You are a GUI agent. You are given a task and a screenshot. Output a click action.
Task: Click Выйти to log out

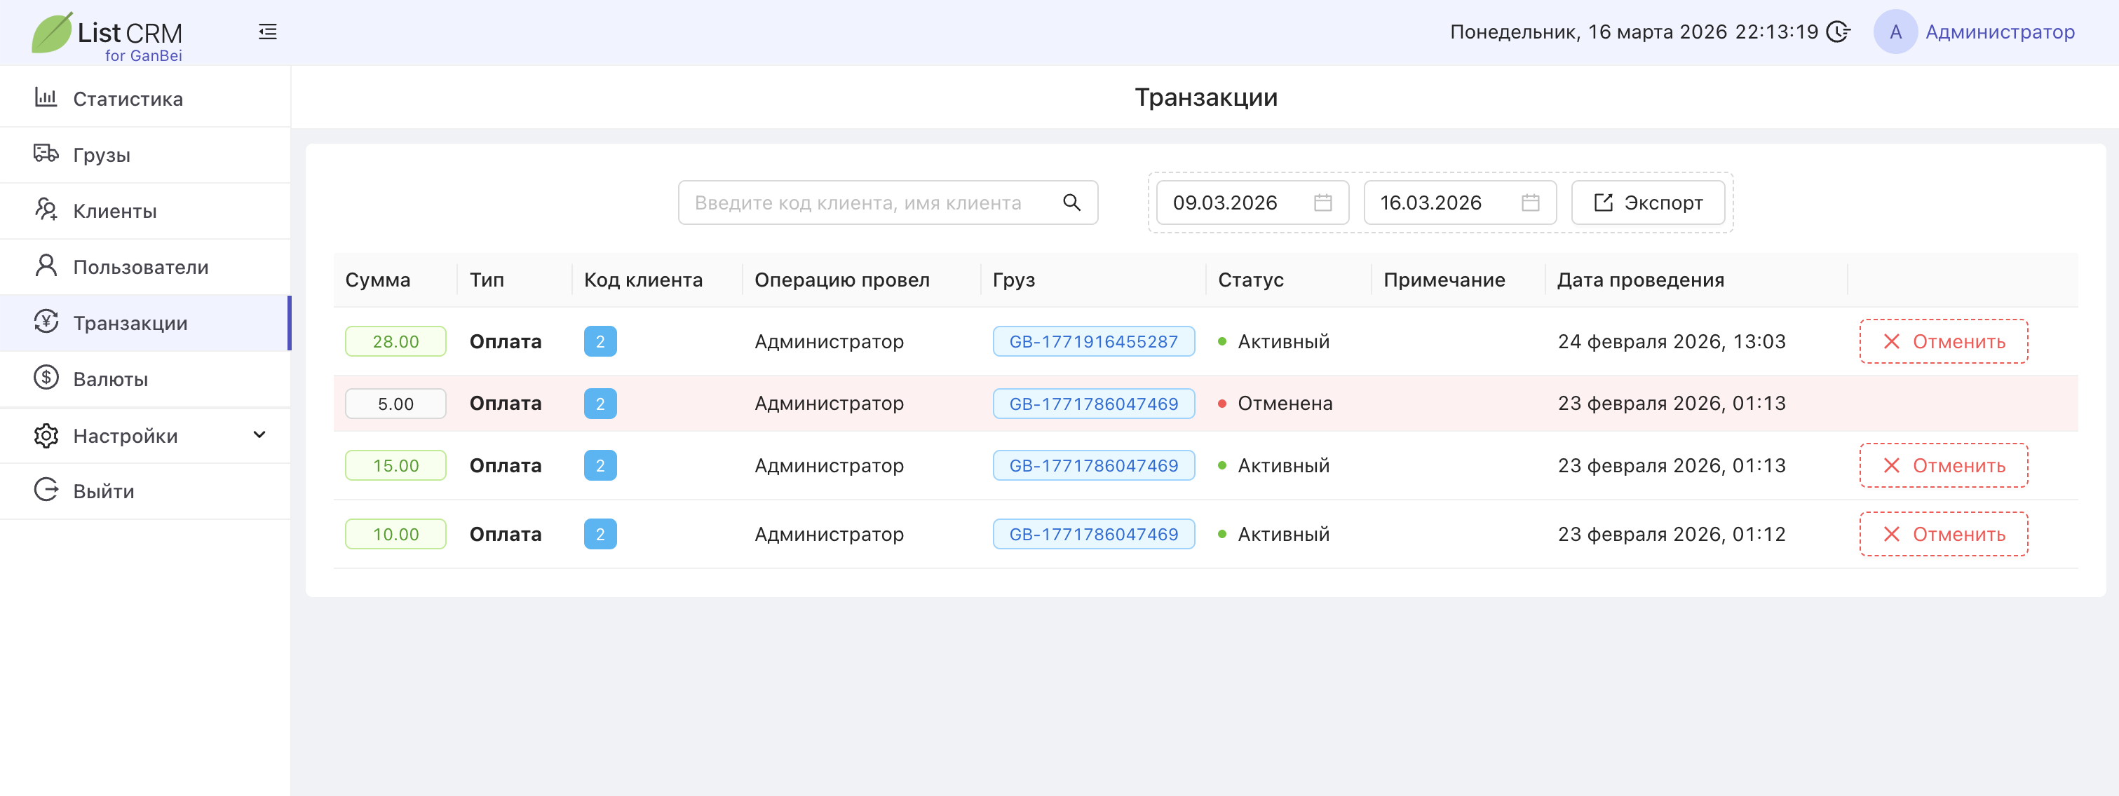point(103,491)
